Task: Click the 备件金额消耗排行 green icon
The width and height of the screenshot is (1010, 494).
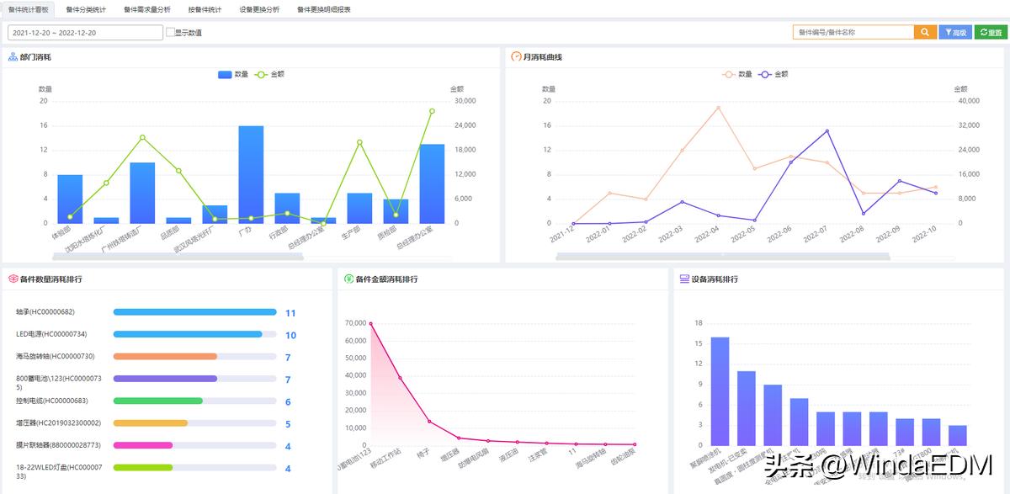Action: (x=348, y=279)
